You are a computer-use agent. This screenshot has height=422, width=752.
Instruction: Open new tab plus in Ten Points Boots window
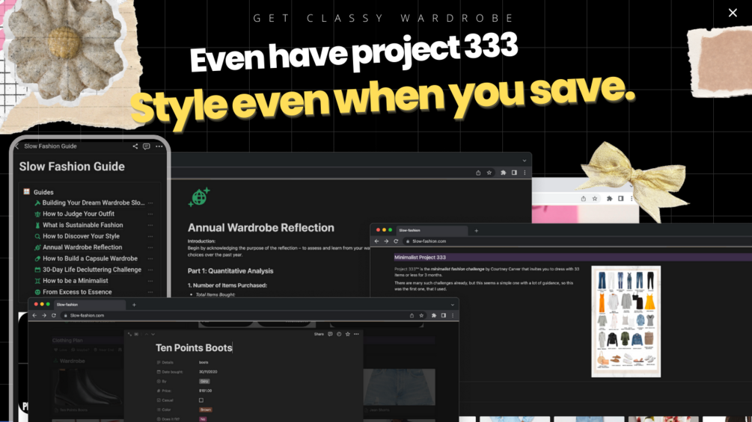pyautogui.click(x=134, y=305)
